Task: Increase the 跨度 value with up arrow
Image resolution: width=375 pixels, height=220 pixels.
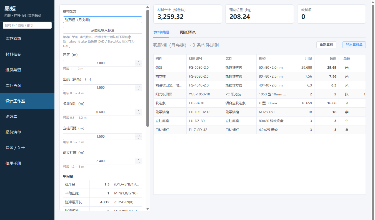Action: [x=139, y=61]
